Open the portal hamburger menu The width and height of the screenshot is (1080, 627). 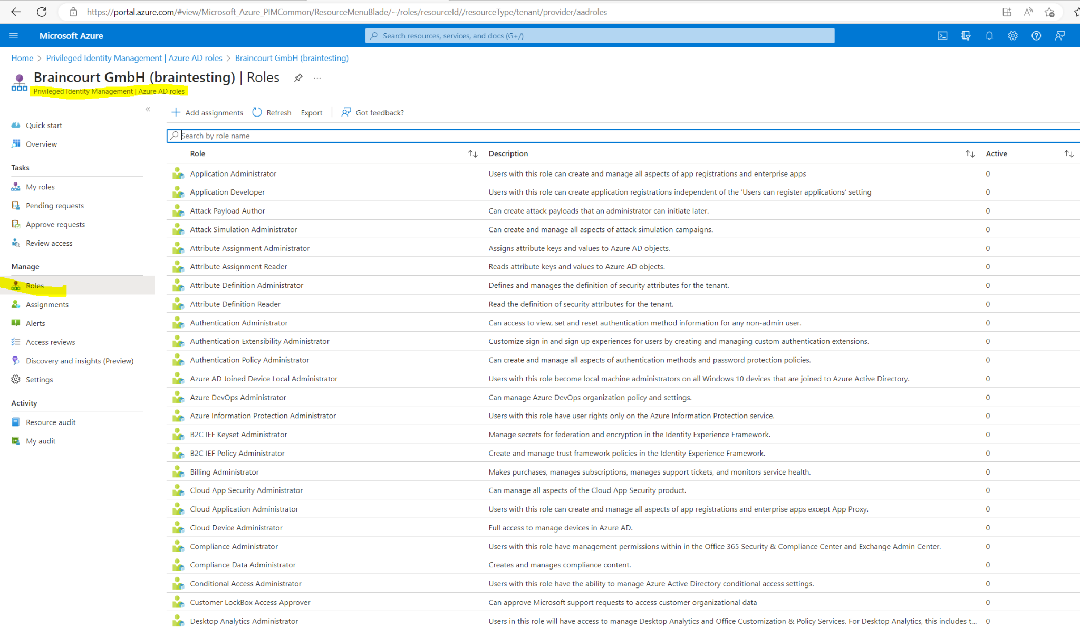14,35
